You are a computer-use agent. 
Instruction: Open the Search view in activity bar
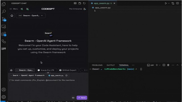click(x=4, y=12)
